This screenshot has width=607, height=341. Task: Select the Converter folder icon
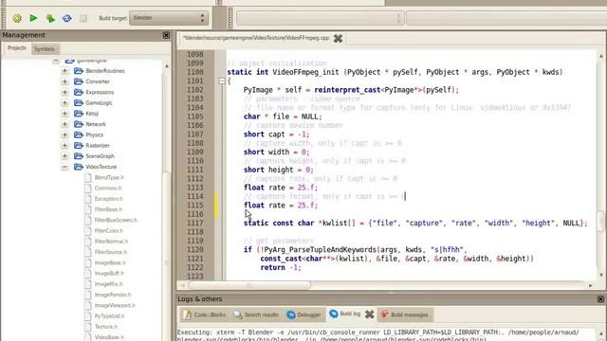pos(79,81)
